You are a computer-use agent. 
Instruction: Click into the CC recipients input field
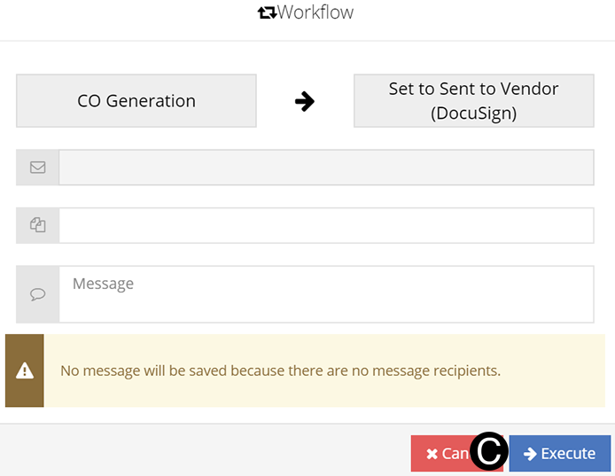point(325,225)
